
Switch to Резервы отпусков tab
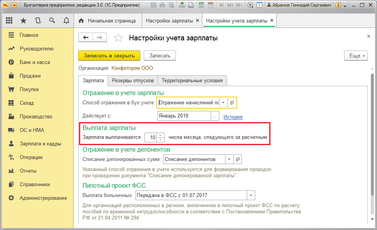point(133,81)
